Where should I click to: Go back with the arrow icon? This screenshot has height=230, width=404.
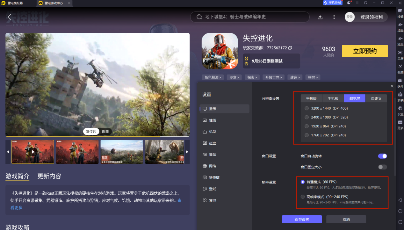(9, 17)
